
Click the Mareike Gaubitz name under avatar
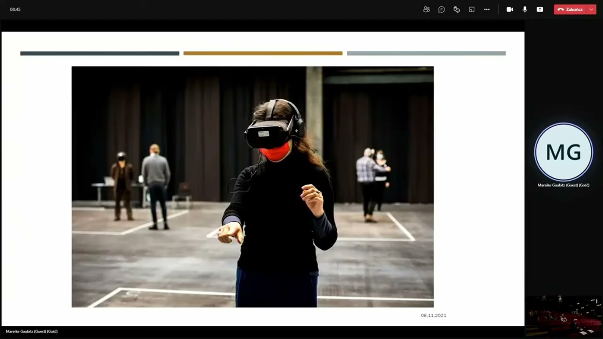563,185
